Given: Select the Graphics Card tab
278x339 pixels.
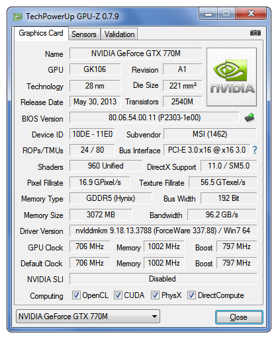Looking at the screenshot, I should pos(41,33).
